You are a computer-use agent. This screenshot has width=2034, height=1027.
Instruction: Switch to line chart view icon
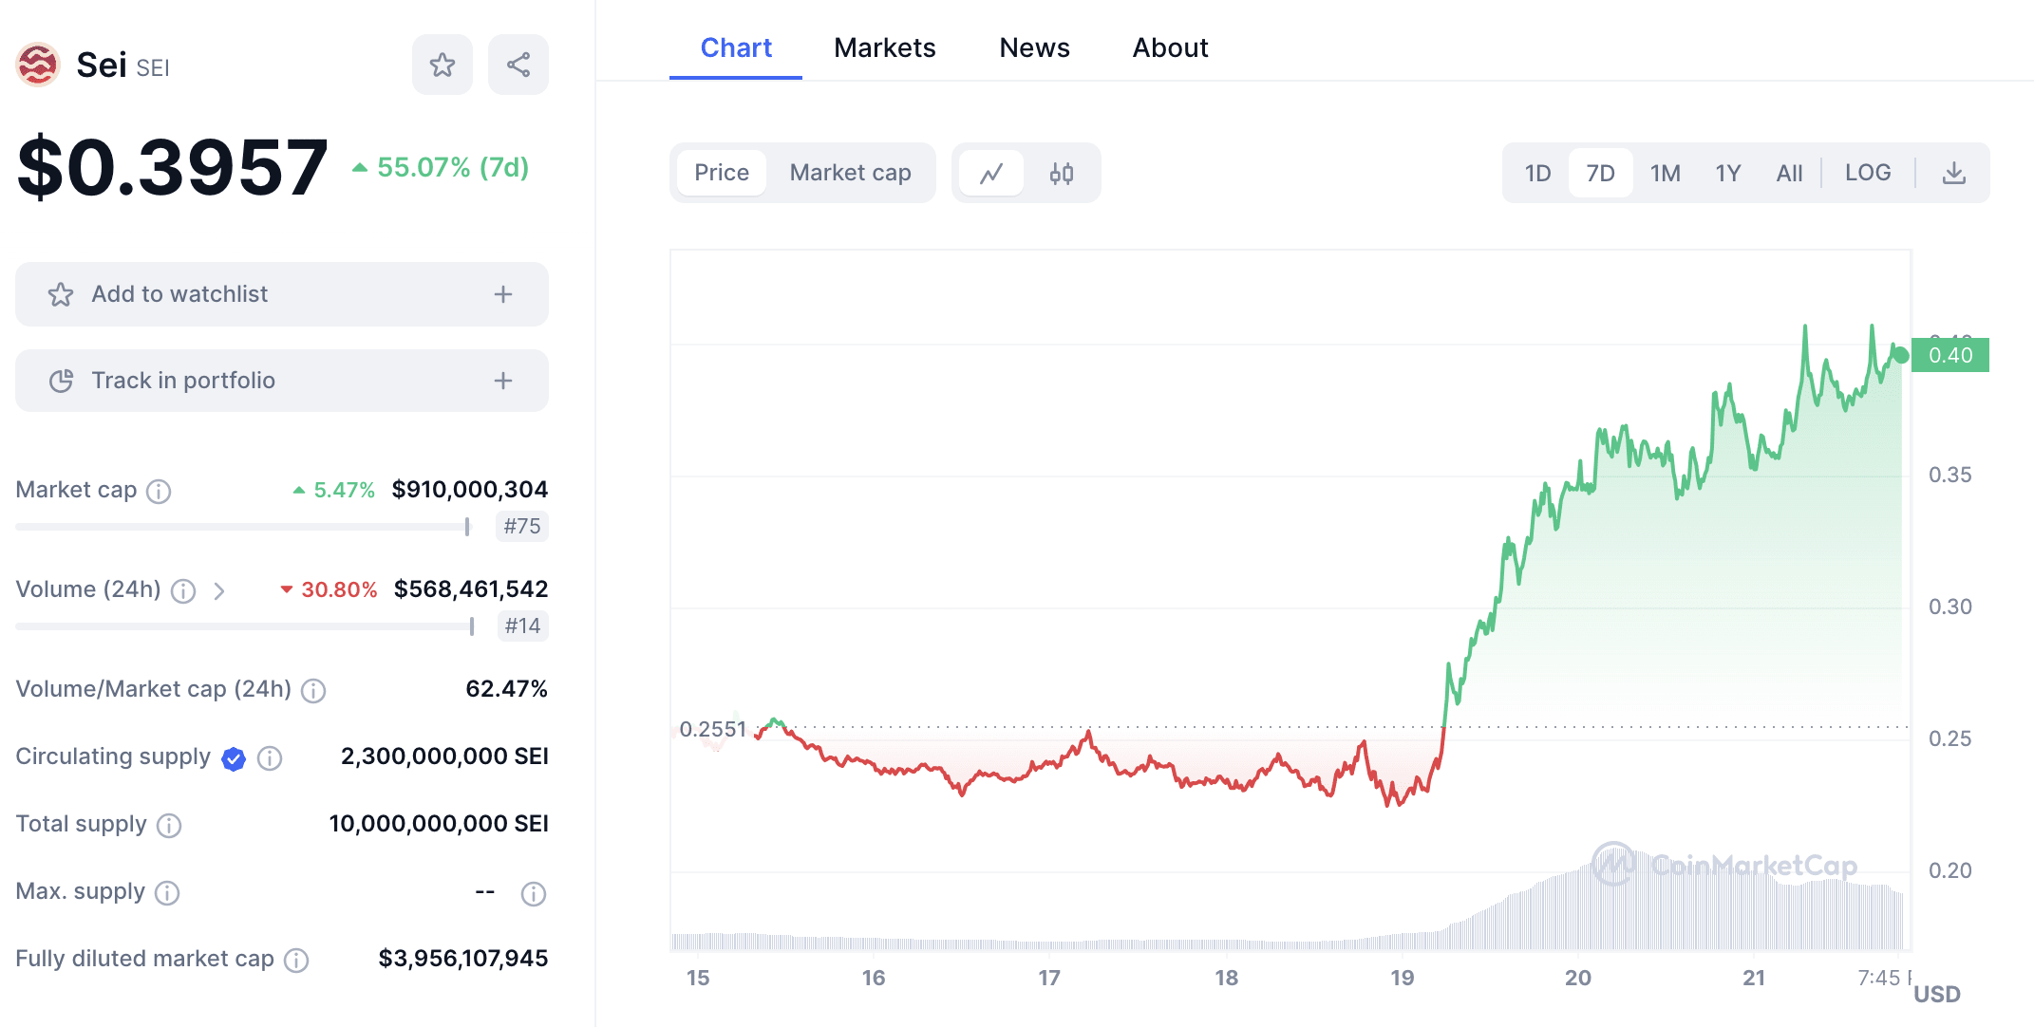click(x=991, y=173)
